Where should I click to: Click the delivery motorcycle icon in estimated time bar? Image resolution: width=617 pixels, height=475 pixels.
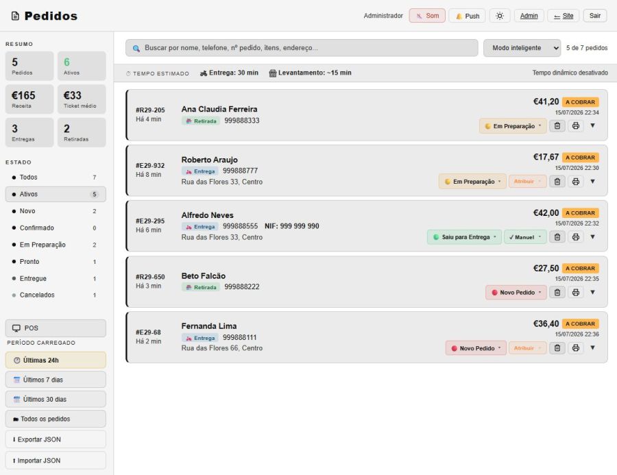point(204,73)
